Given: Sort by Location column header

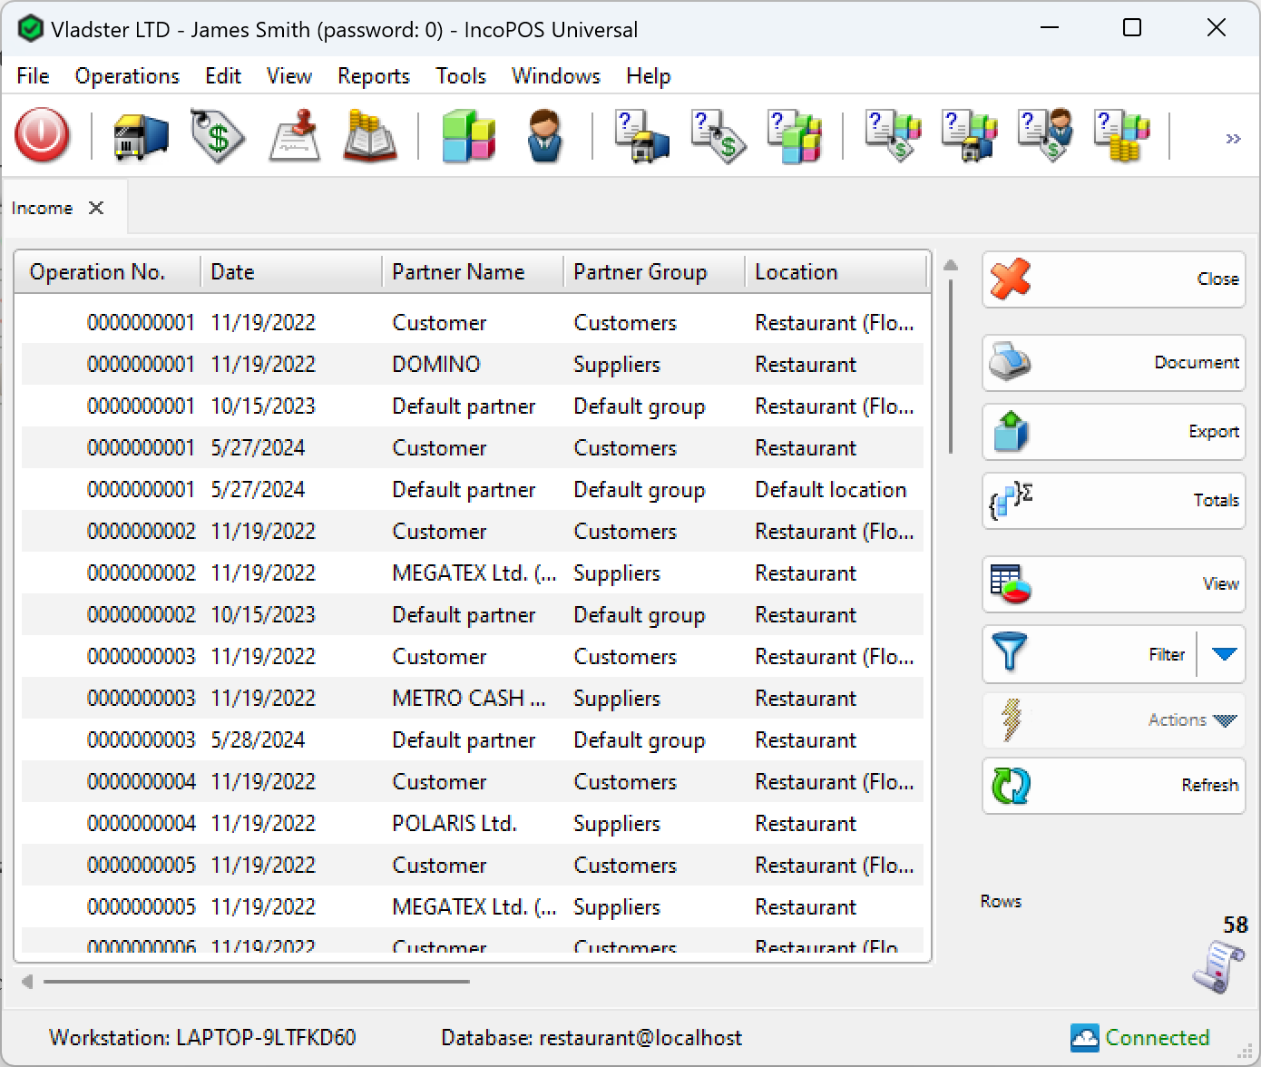Looking at the screenshot, I should (x=836, y=272).
